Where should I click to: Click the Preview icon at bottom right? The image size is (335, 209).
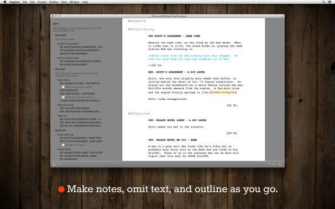(280, 164)
